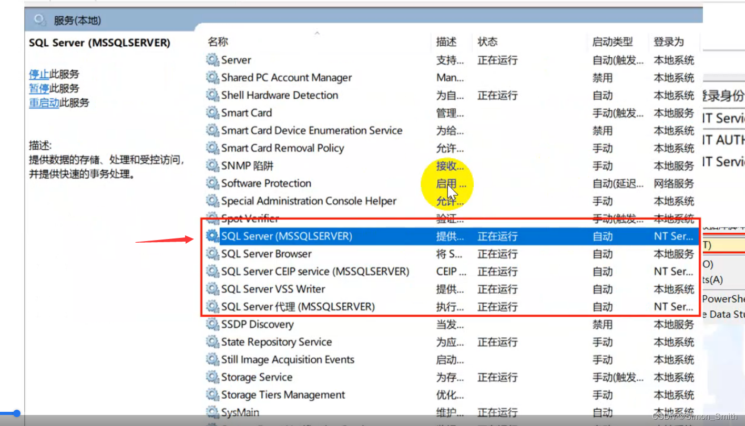This screenshot has width=745, height=426.
Task: Click 停止 link to stop the service
Action: (39, 74)
